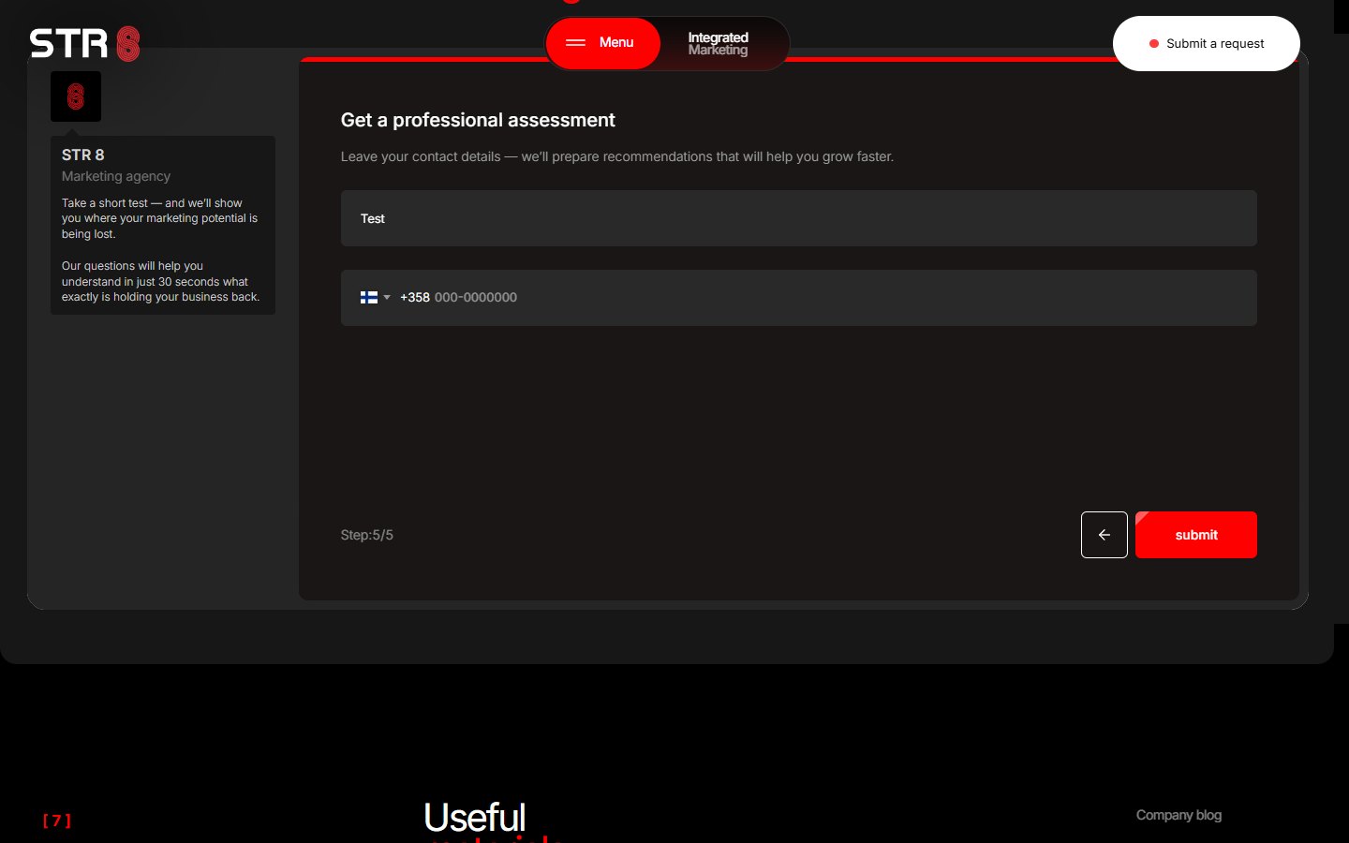Click the red submit button
Screen dimensions: 1349x843
1195,535
